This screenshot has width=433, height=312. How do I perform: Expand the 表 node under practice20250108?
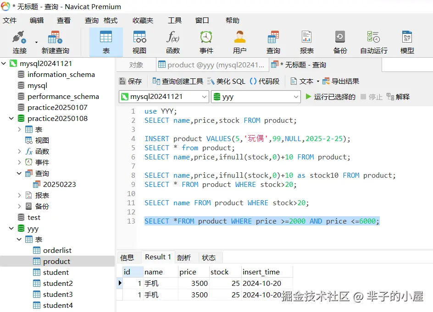coord(19,129)
